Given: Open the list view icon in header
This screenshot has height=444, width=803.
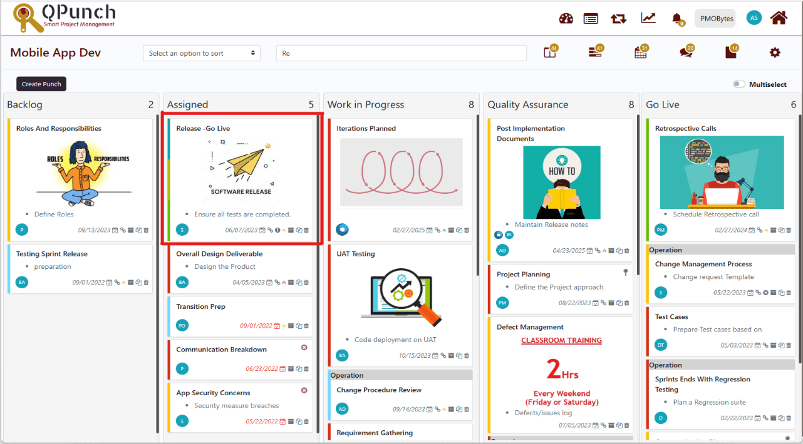Looking at the screenshot, I should pos(591,18).
